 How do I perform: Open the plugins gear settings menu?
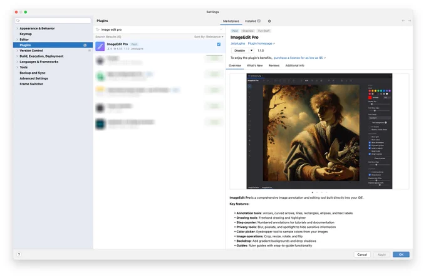tap(269, 21)
